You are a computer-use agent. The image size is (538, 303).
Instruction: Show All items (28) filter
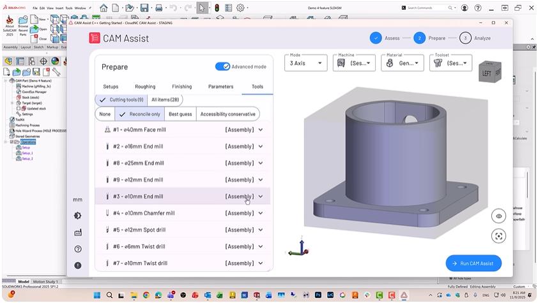tap(165, 100)
